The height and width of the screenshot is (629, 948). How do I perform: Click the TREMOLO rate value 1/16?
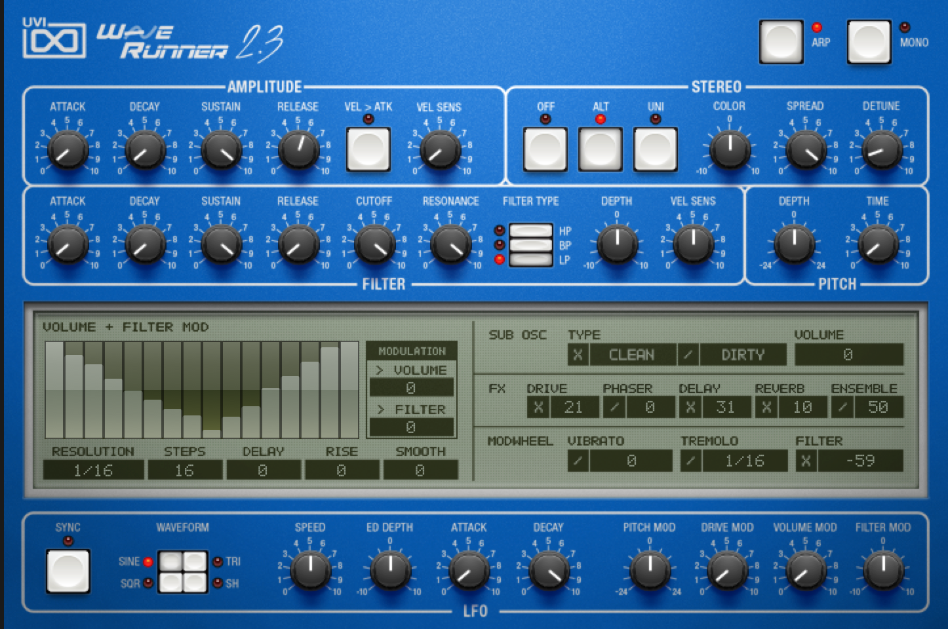[744, 461]
